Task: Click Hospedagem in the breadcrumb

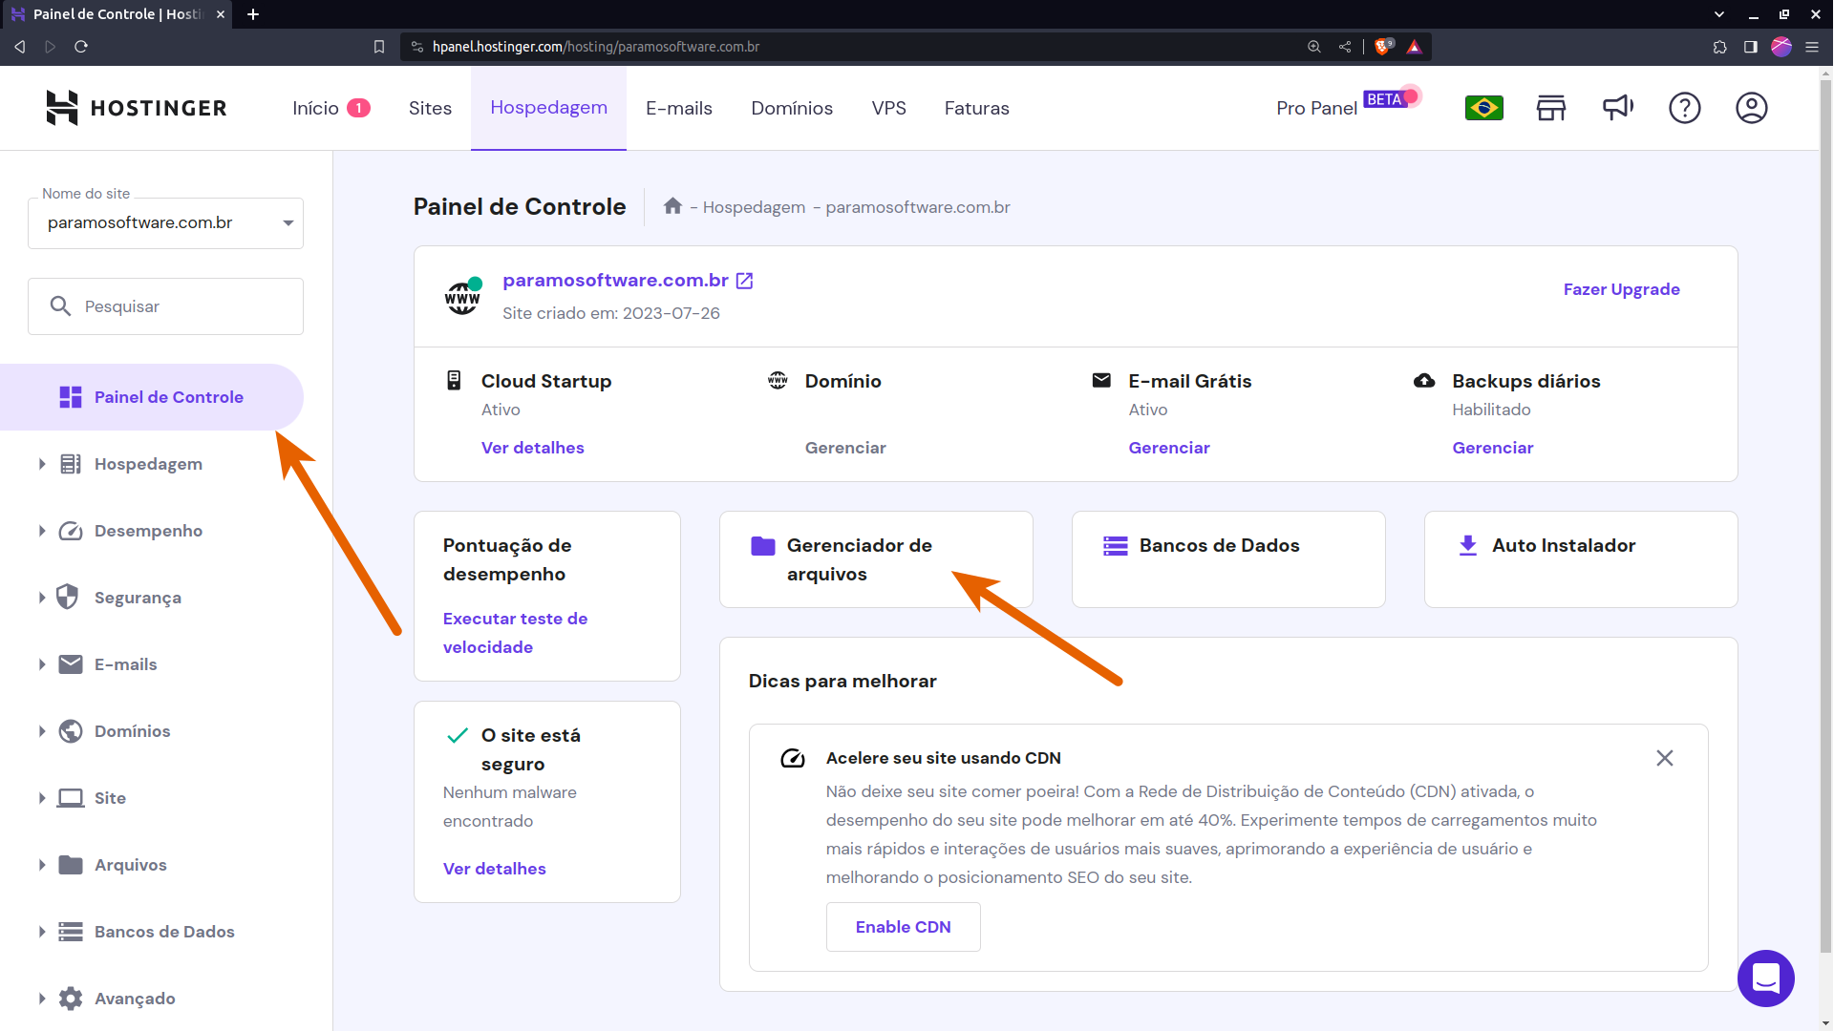Action: 754,207
